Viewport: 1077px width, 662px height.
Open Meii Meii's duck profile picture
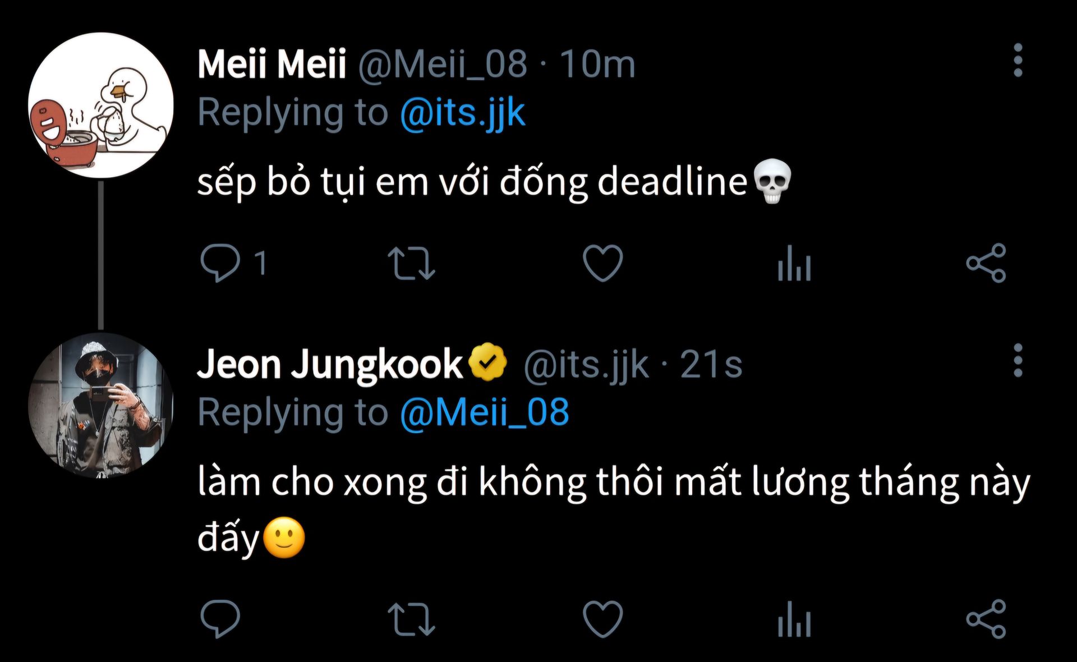[101, 105]
